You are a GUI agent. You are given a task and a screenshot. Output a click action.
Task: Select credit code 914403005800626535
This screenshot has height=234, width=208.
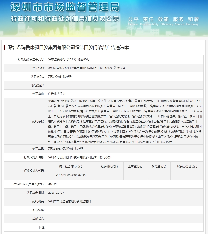tap(71, 175)
